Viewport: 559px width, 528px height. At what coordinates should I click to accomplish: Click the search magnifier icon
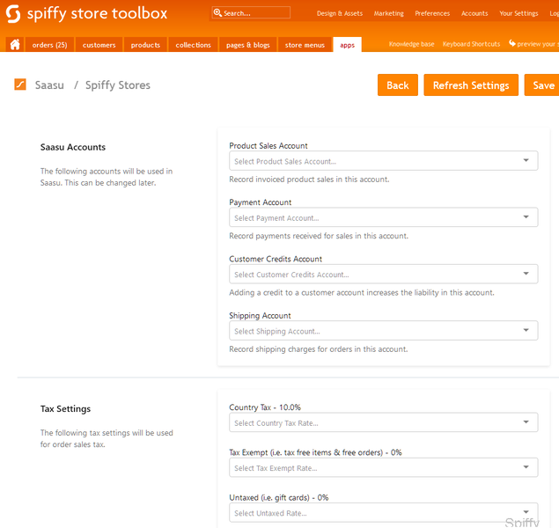(x=217, y=13)
